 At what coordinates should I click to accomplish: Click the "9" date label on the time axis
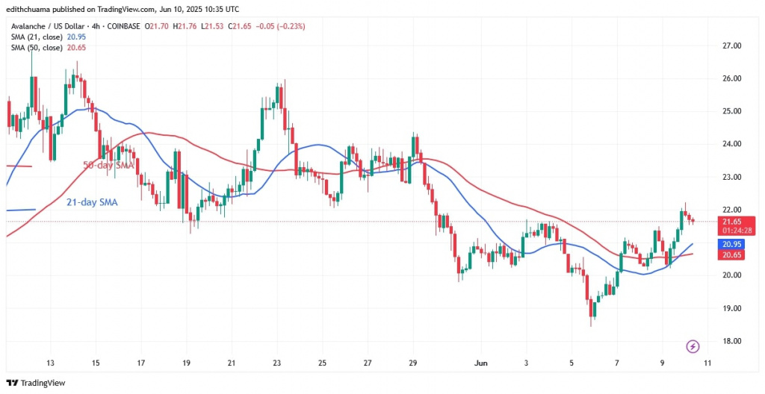661,363
